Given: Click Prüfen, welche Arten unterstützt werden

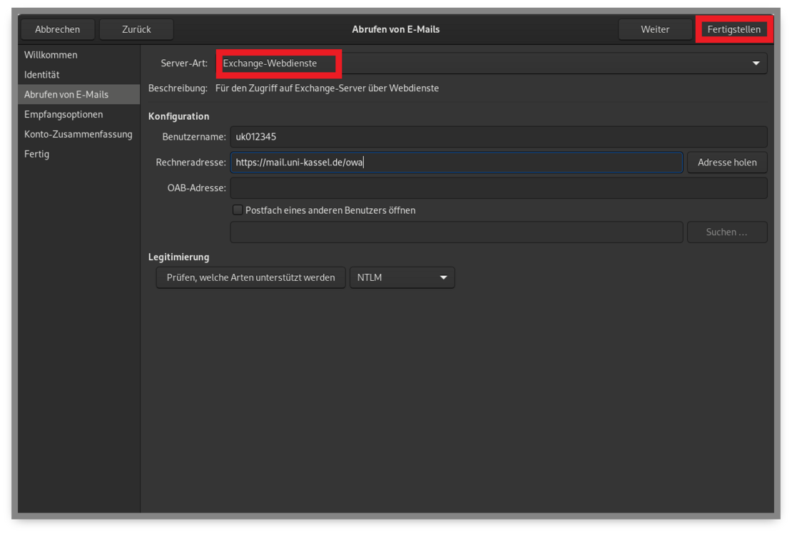Looking at the screenshot, I should pyautogui.click(x=250, y=277).
